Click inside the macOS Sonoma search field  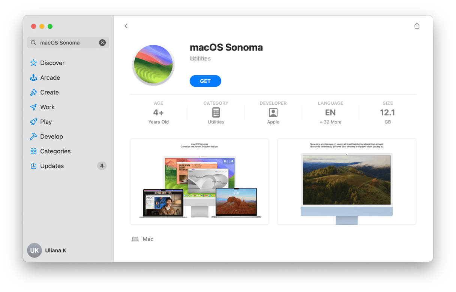tap(68, 43)
